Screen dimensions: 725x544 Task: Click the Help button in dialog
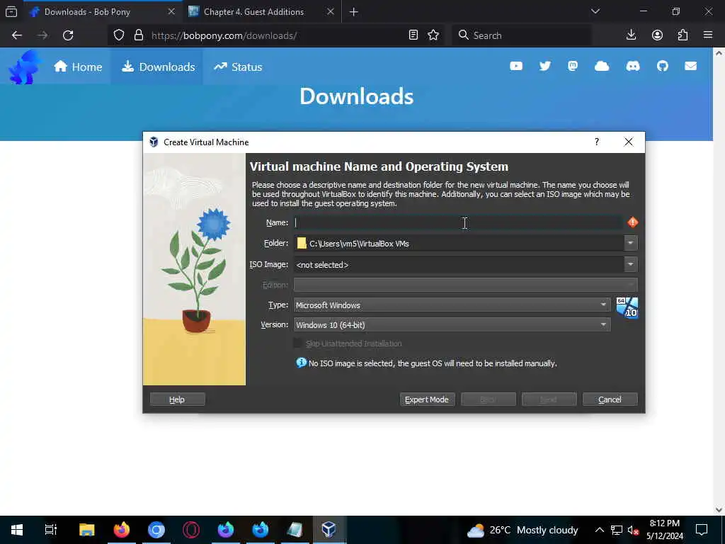tap(178, 399)
